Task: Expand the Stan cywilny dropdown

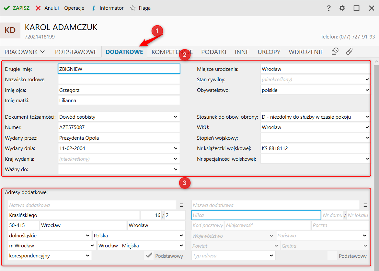Action: (x=367, y=80)
